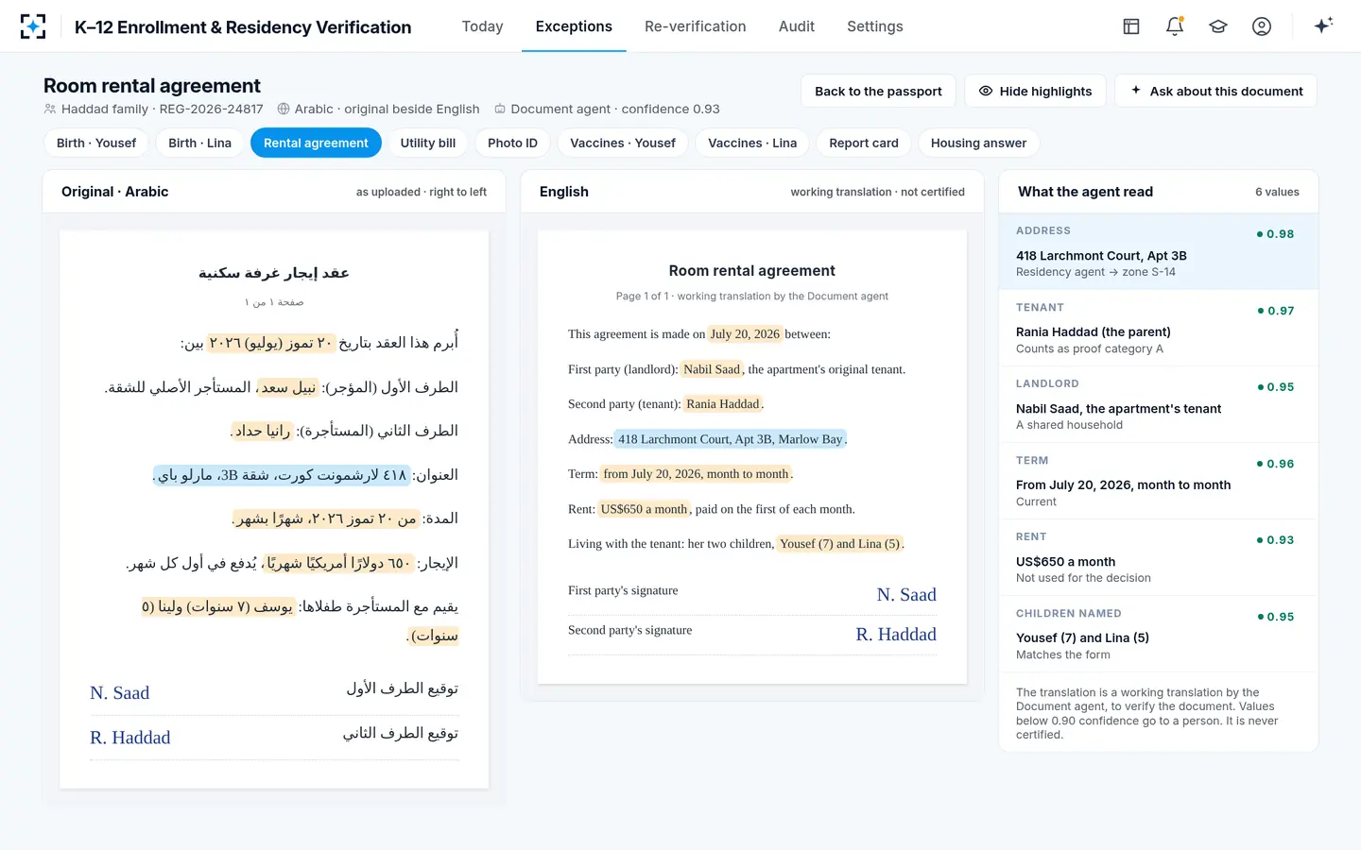
Task: Select Birth · Lina document chip
Action: (199, 143)
